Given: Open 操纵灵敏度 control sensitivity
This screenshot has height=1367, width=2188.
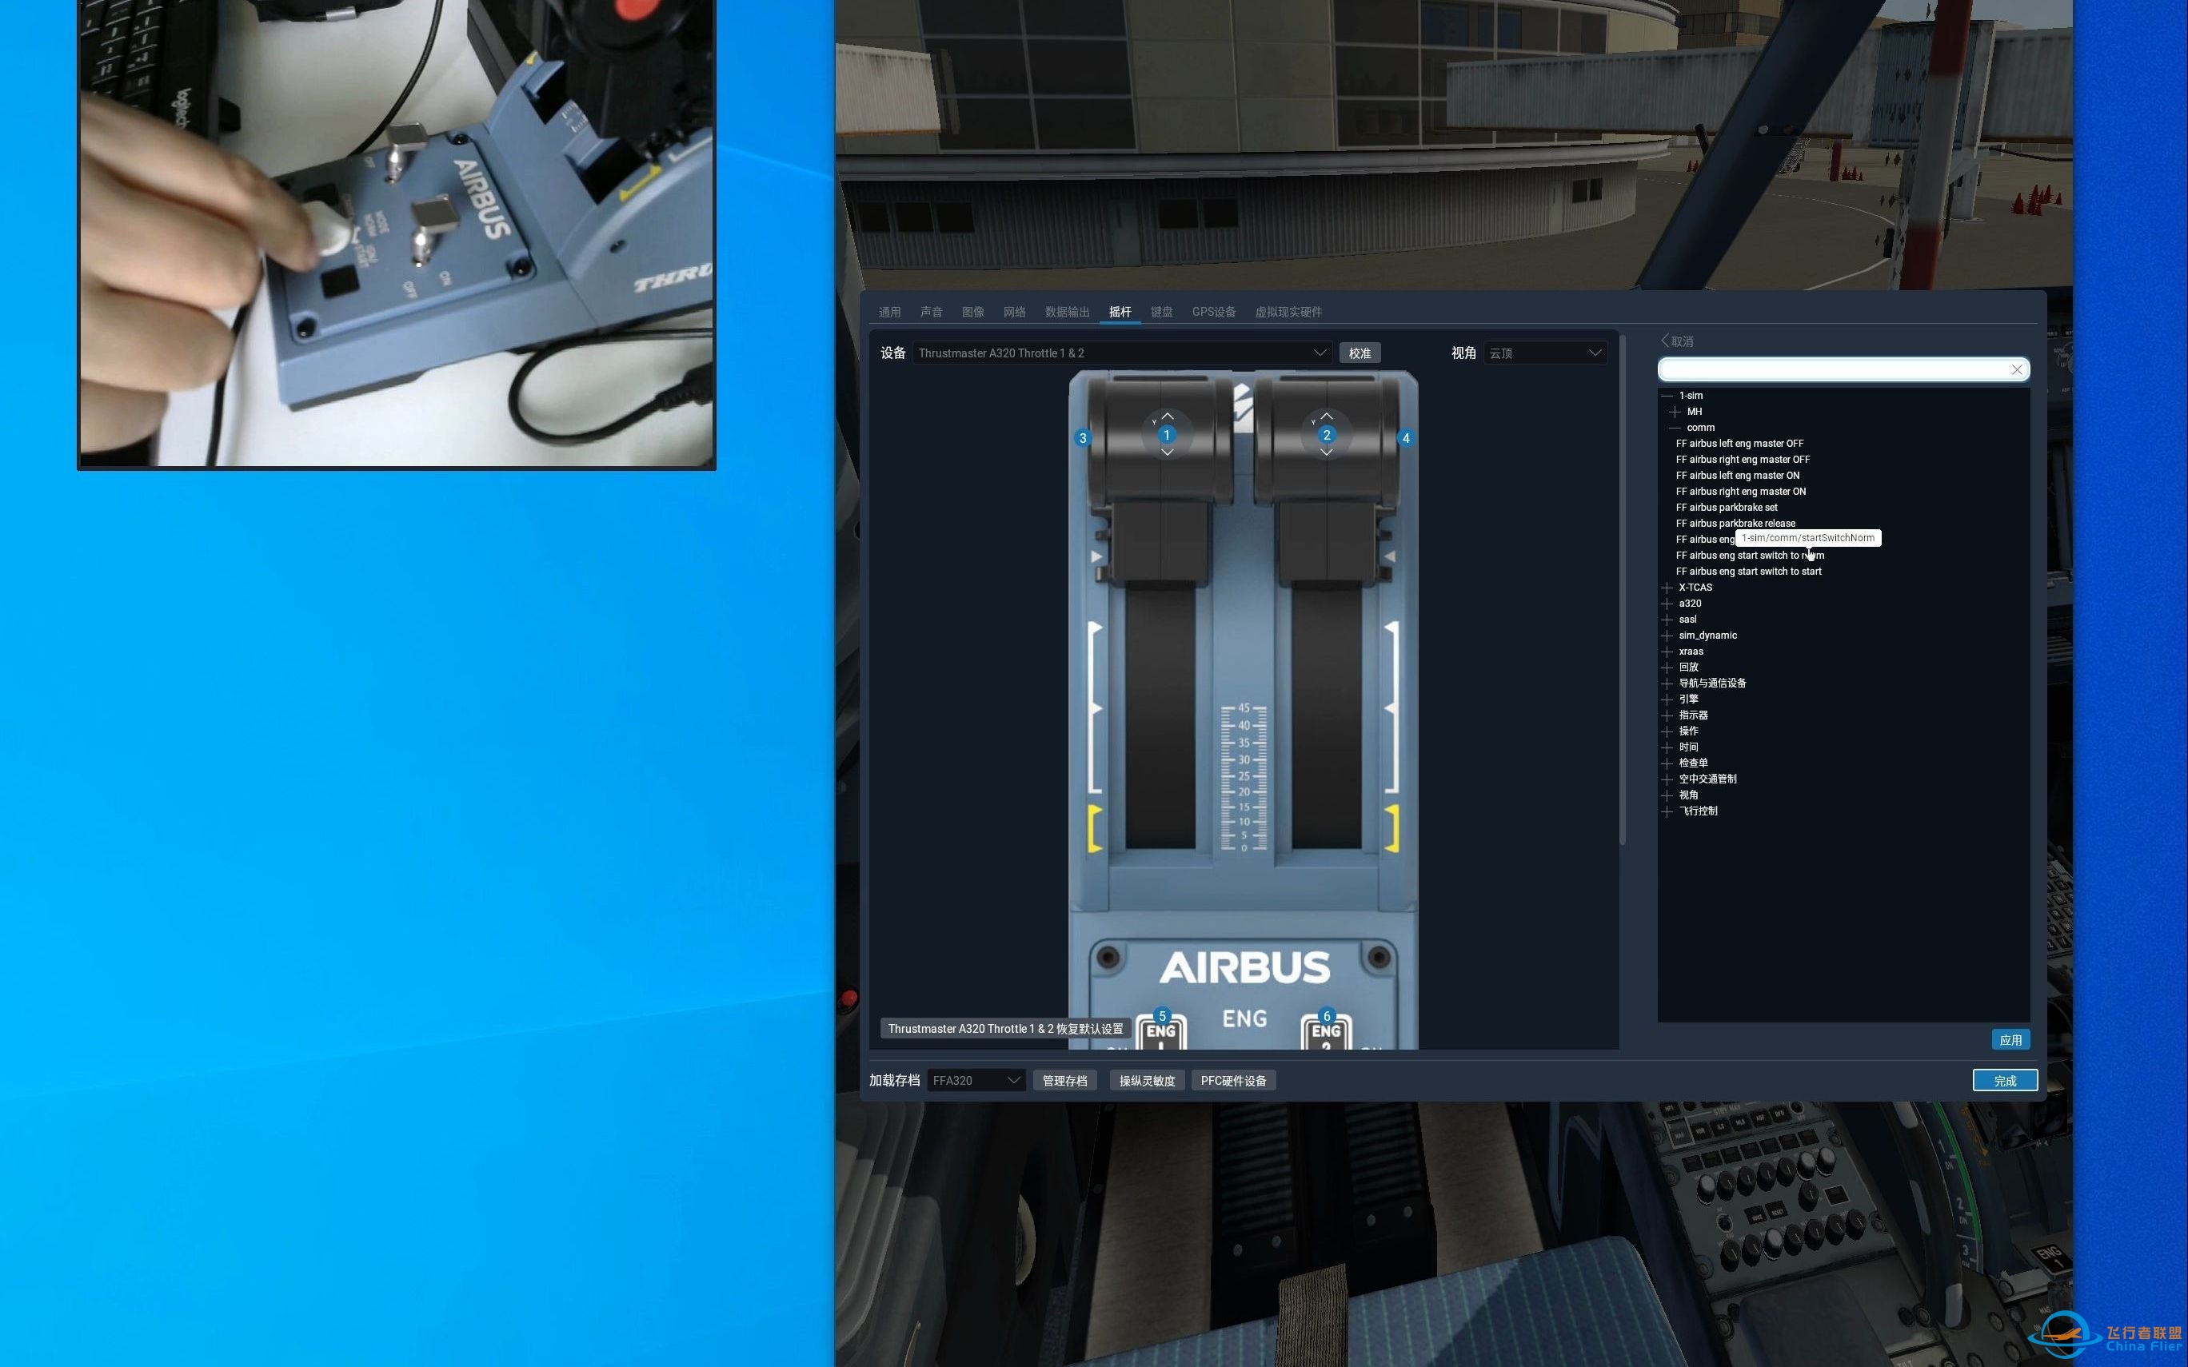Looking at the screenshot, I should coord(1148,1082).
